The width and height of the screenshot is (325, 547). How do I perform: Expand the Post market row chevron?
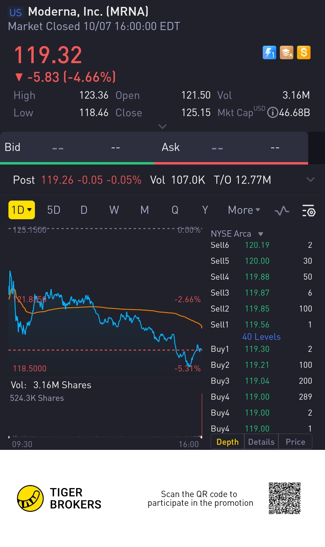pyautogui.click(x=310, y=180)
